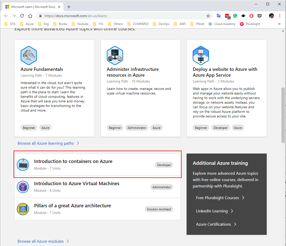Click the address bar URL field
The width and height of the screenshot is (286, 246).
pos(124,16)
